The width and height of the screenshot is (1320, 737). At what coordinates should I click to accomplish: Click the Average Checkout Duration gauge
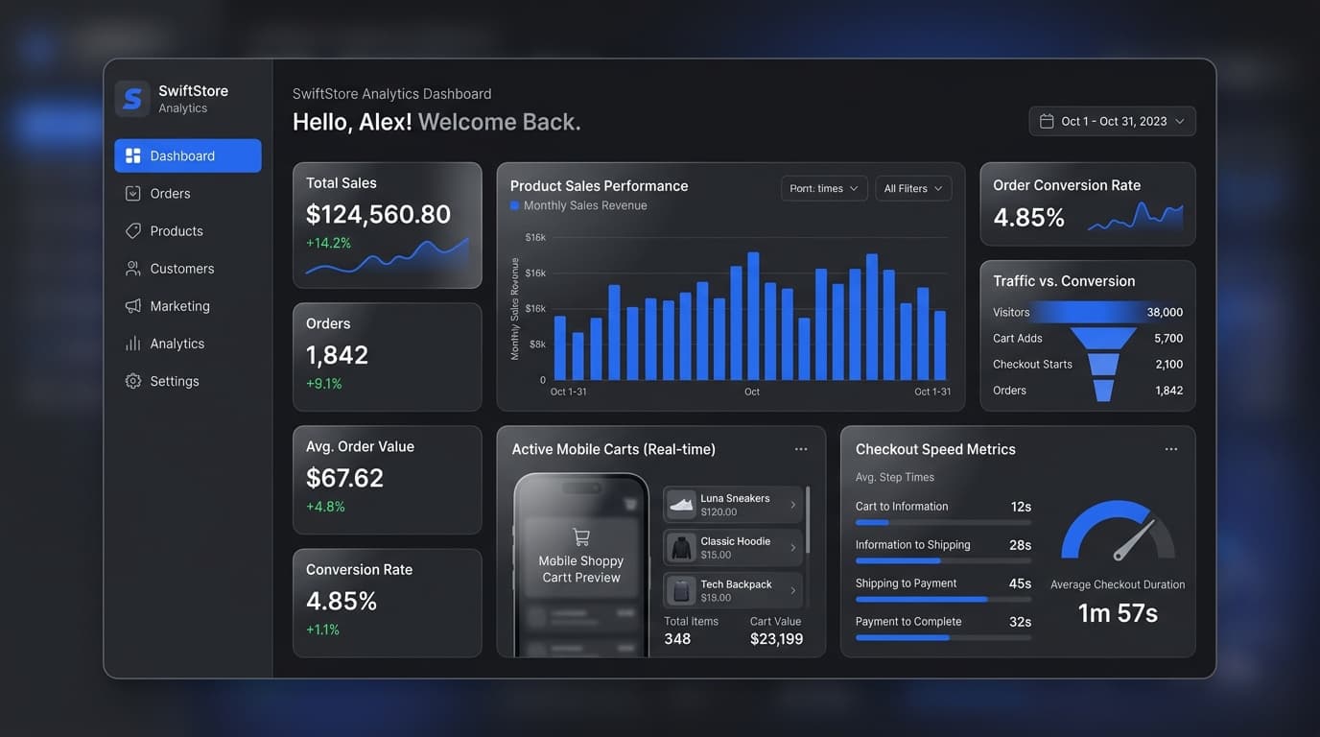(1118, 531)
